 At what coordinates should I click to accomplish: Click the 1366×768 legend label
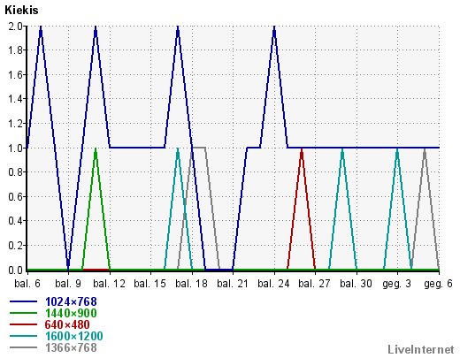tap(71, 347)
